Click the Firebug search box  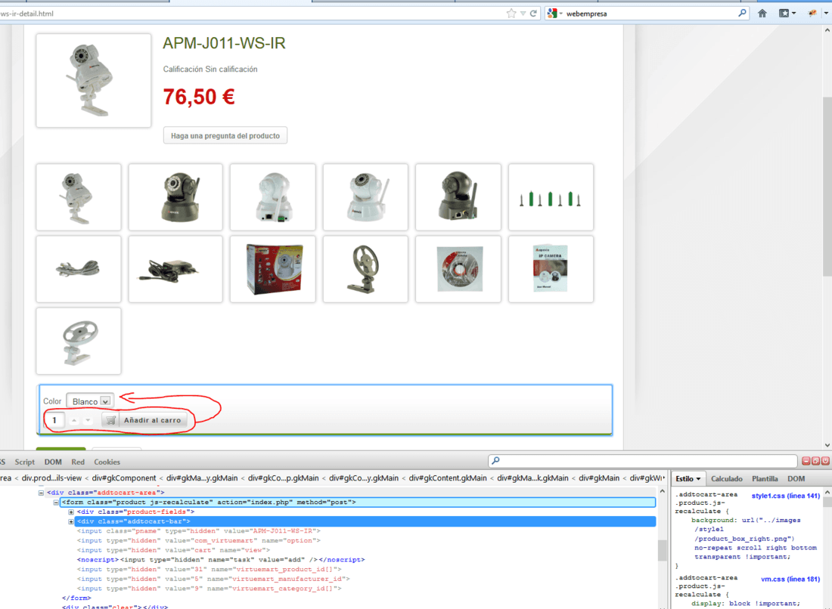coord(643,461)
